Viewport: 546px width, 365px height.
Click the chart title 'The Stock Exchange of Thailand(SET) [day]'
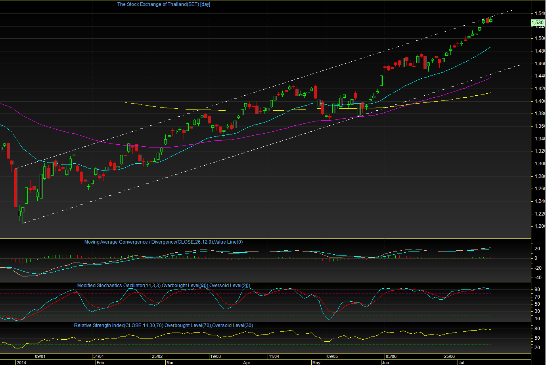164,4
